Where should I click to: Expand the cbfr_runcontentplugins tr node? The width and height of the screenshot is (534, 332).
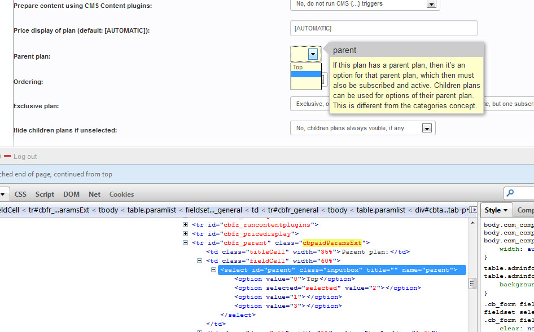185,224
